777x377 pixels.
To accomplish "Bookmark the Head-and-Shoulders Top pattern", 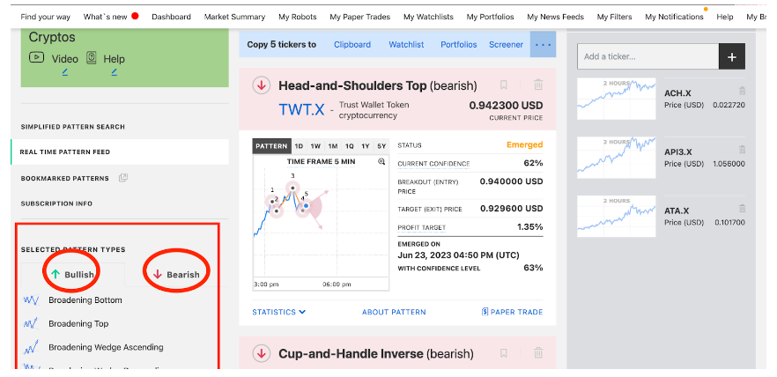I will point(504,85).
